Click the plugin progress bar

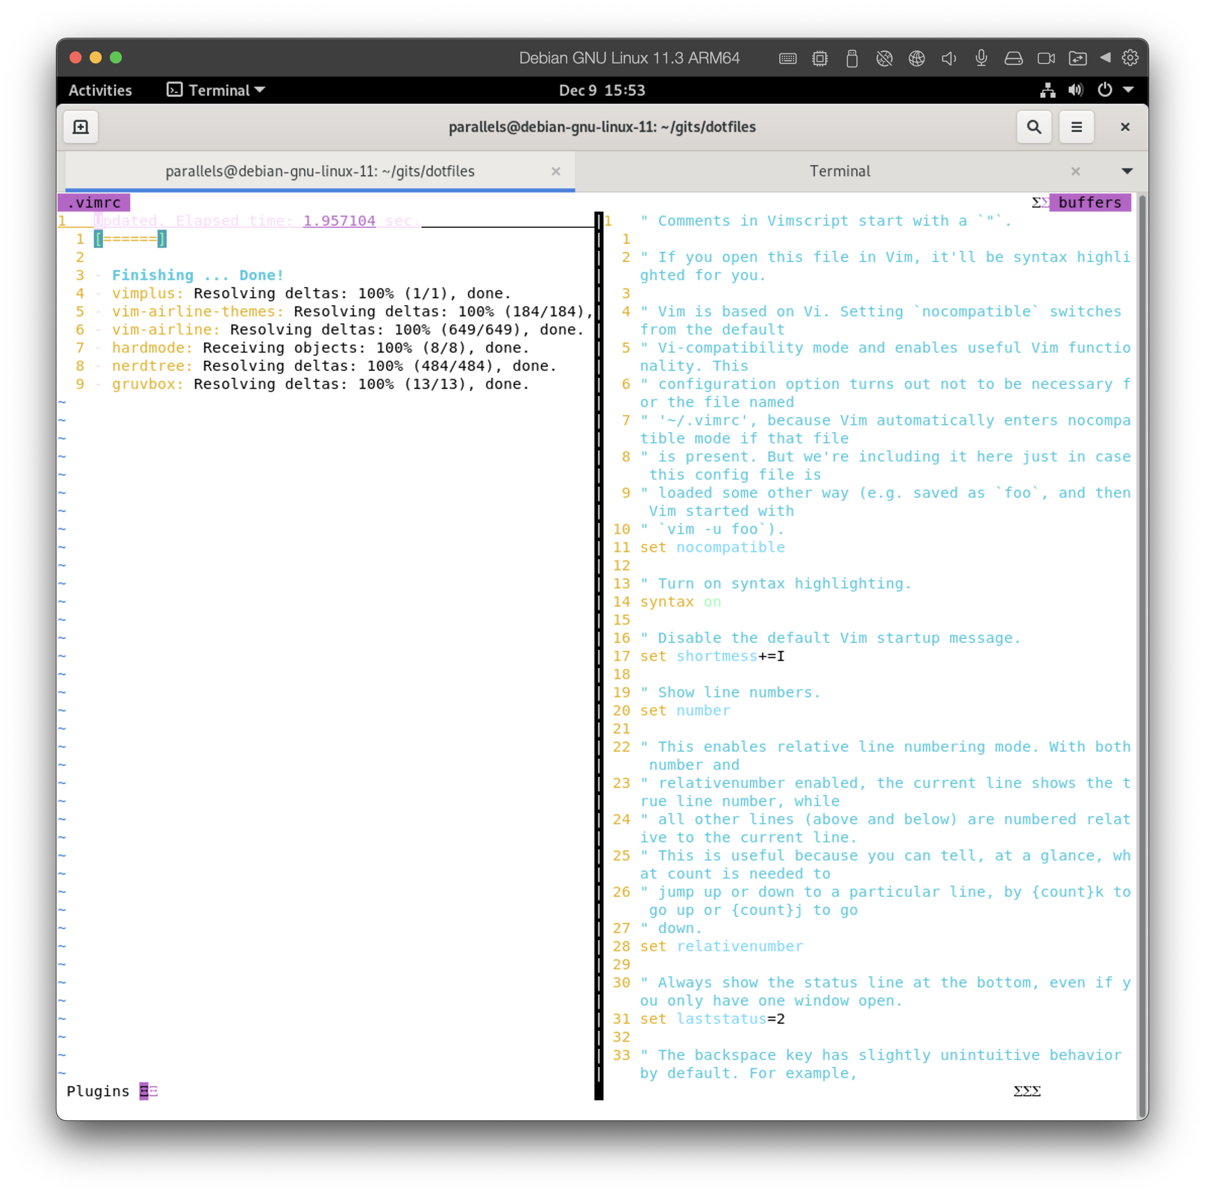[130, 239]
